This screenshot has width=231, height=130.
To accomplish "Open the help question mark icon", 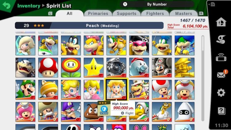I will 221,111.
